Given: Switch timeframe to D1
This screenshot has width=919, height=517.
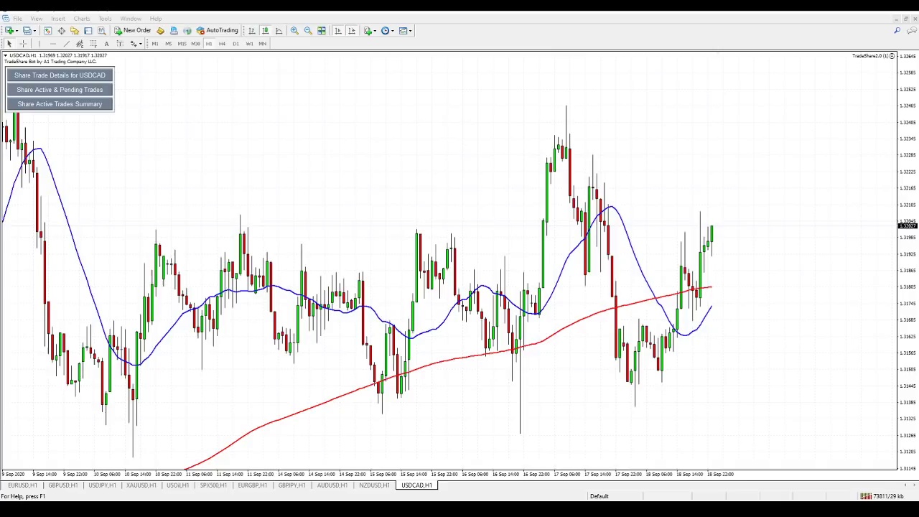Looking at the screenshot, I should [235, 44].
